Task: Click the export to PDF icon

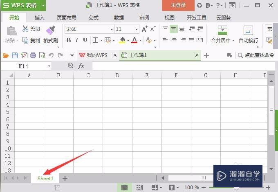Action: pos(24,55)
